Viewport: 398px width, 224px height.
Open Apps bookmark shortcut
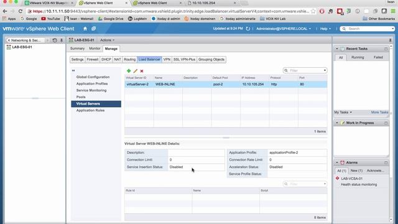tap(9, 19)
